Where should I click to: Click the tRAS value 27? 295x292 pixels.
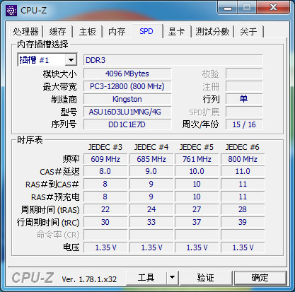coord(197,209)
